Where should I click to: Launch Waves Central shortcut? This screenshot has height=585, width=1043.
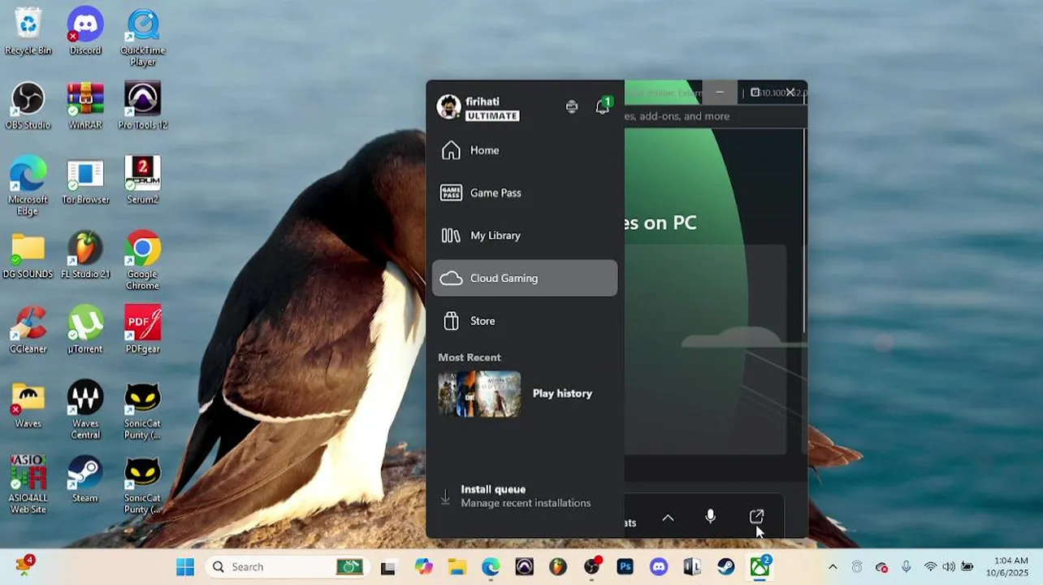(x=85, y=410)
